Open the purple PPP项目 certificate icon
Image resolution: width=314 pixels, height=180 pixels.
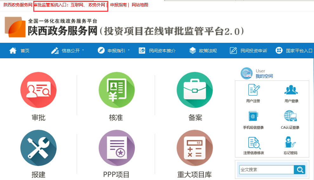(x=117, y=148)
